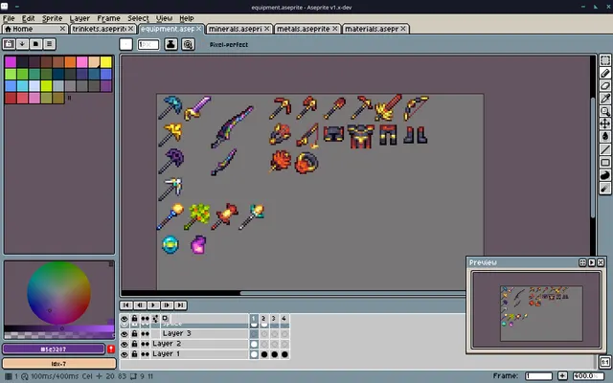Lock Layer 2 with padlock icon
Screen dimensions: 613x383
pos(134,344)
